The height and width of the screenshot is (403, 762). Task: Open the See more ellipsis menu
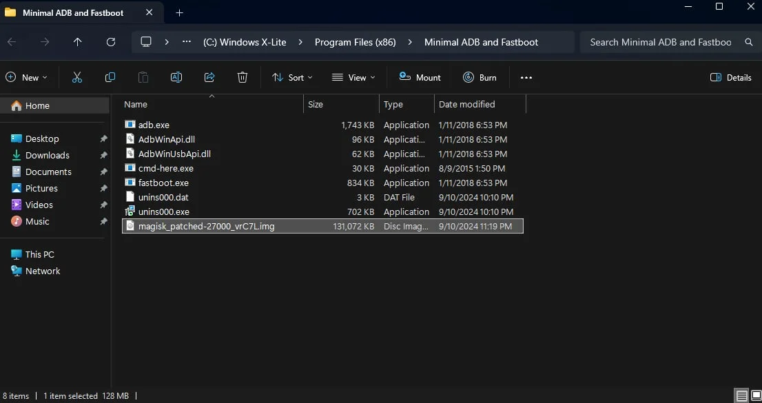[x=526, y=77]
